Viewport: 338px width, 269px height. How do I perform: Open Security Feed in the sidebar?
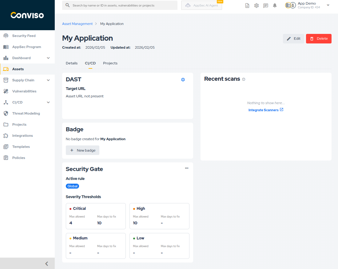tap(24, 36)
